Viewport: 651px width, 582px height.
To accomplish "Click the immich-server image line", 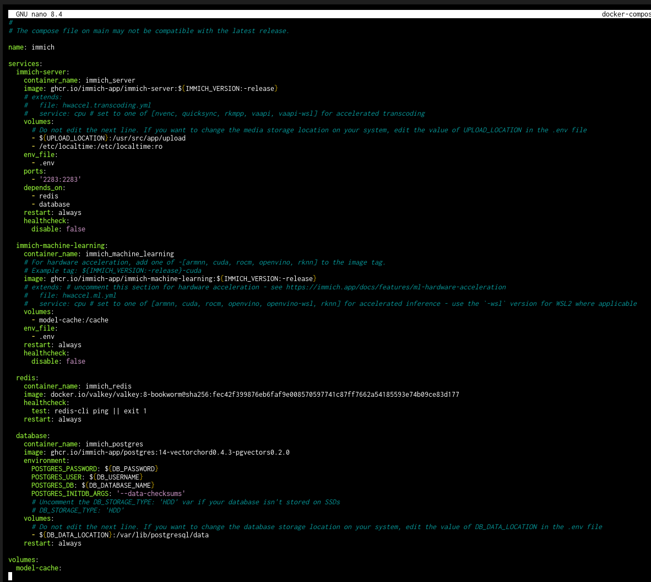I will click(151, 89).
